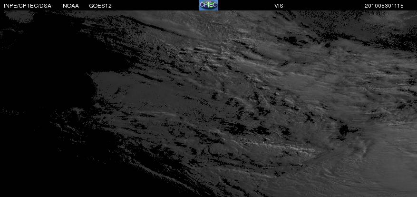Screen dimensions: 417x197
Task: Click the 201005301115 timestamp
Action: point(384,6)
